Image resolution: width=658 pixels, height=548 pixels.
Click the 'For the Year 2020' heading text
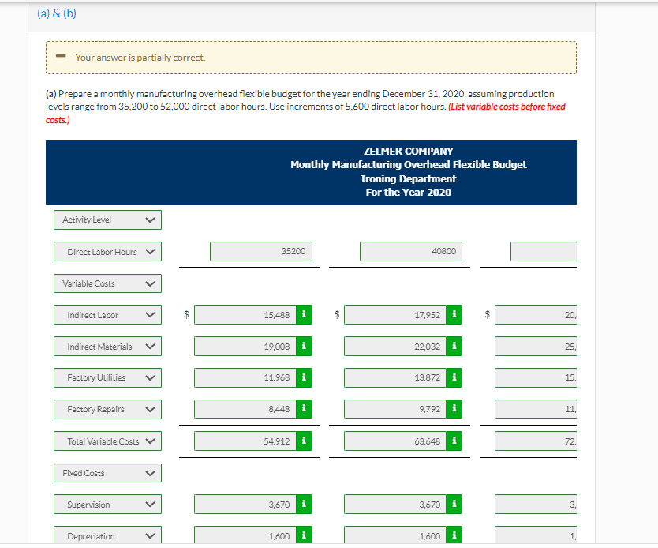tap(409, 193)
